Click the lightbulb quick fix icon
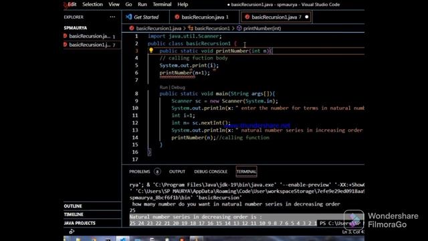Image resolution: width=428 pixels, height=241 pixels. click(151, 50)
